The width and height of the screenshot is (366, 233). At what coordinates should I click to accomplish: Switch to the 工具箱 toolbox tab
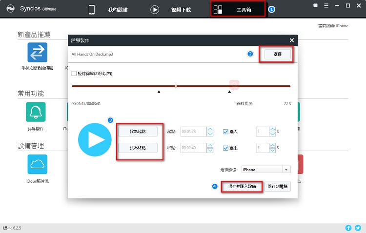click(238, 9)
